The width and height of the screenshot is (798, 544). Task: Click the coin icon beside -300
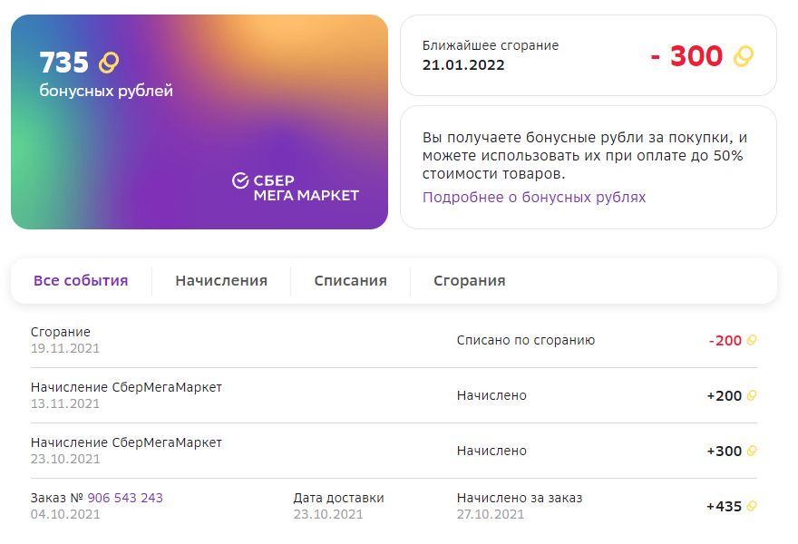point(744,56)
